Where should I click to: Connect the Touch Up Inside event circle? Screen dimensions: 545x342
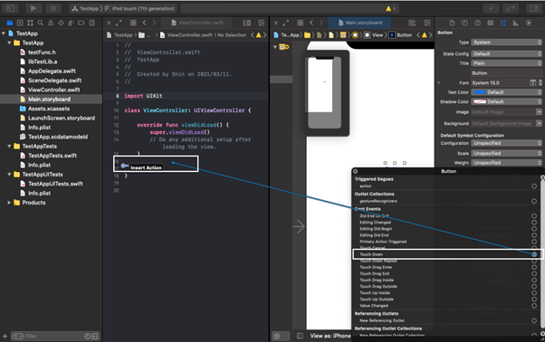point(534,293)
